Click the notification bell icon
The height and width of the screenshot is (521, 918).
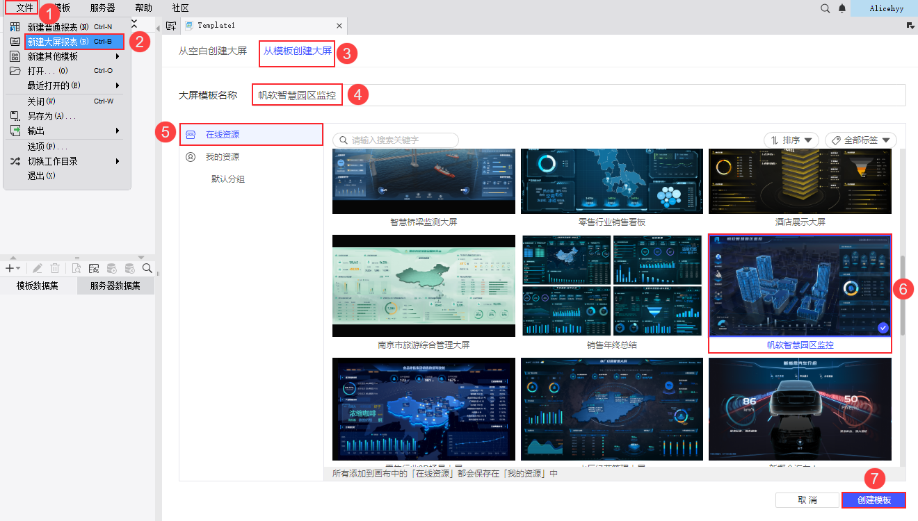[842, 8]
